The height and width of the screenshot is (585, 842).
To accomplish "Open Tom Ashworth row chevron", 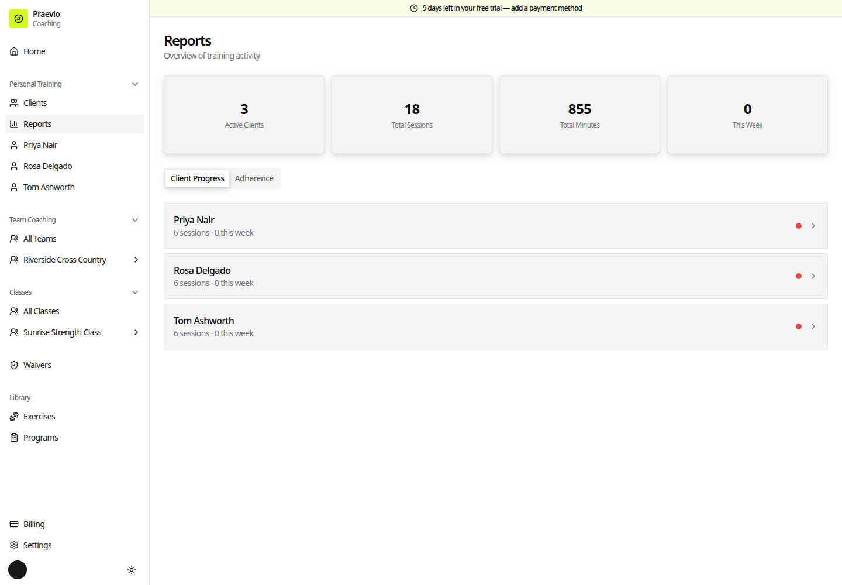I will pos(813,326).
